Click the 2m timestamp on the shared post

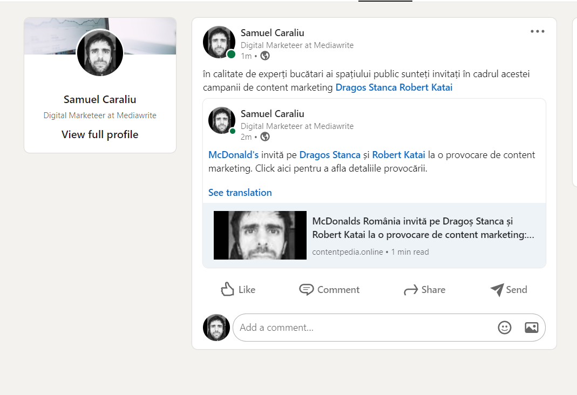pos(246,137)
